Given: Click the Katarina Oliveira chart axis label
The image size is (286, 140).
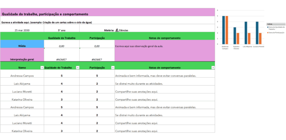Looking at the screenshot, I should tap(236, 47).
